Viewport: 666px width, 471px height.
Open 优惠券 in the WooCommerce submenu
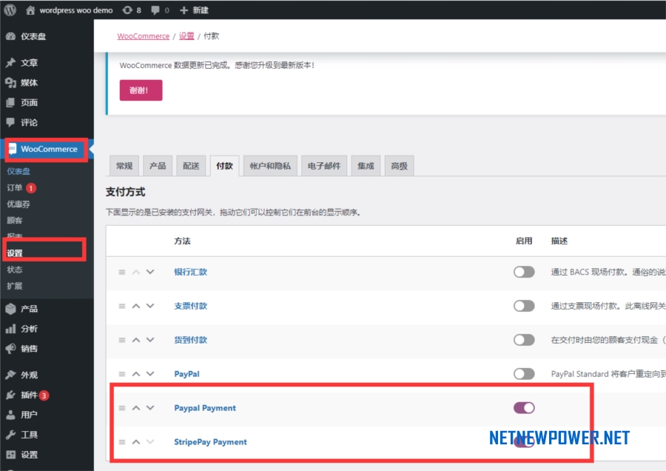coord(18,204)
